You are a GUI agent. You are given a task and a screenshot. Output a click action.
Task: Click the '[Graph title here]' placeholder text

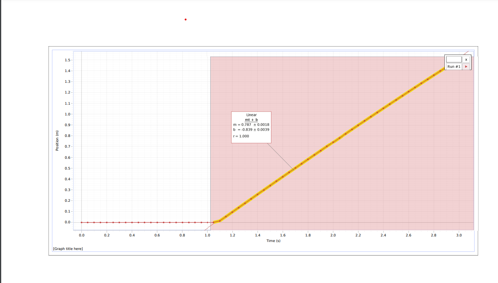point(68,249)
